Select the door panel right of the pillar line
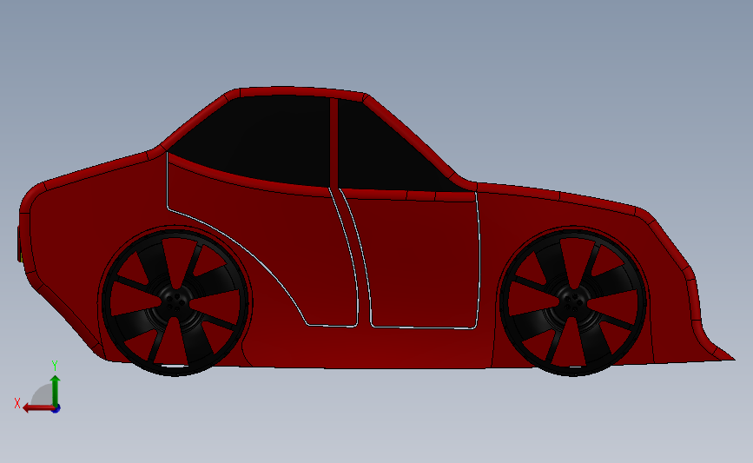753x463 pixels. [x=423, y=261]
